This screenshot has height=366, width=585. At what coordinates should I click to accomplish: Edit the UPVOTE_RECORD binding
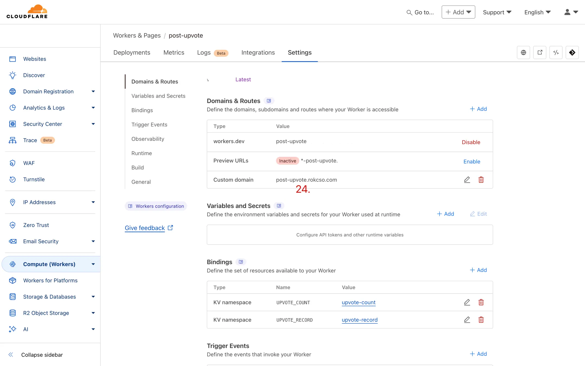pyautogui.click(x=467, y=320)
